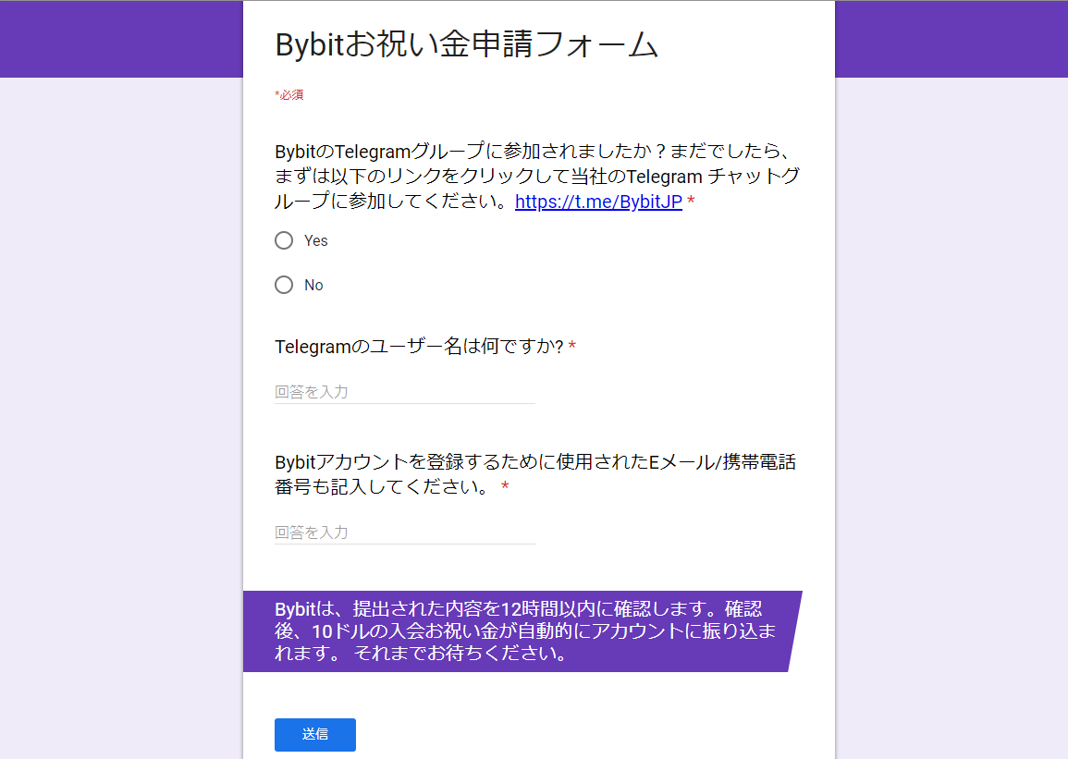1068x759 pixels.
Task: Click the BybitのTelegramグループ question text
Action: tap(537, 177)
